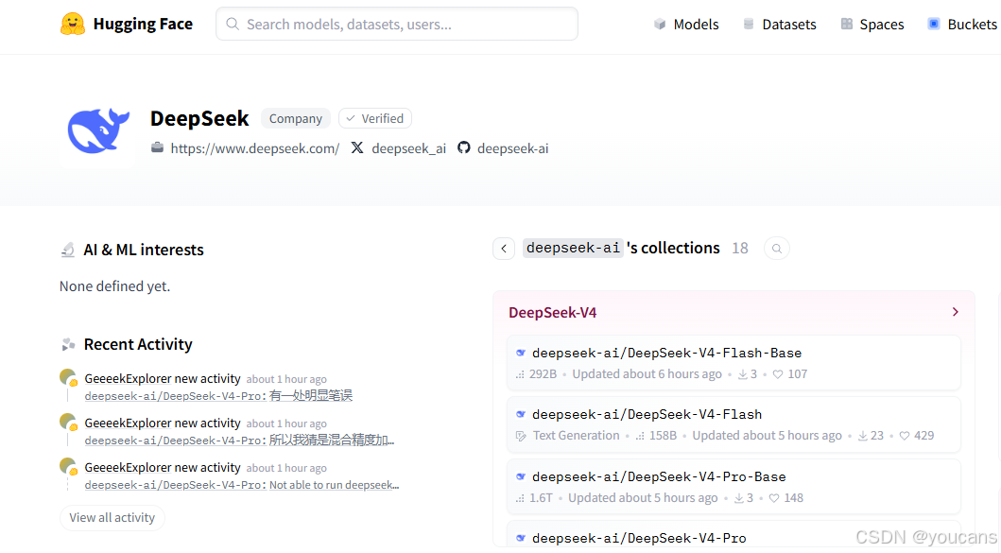This screenshot has height=553, width=1001.
Task: Click GeeeekExplorer avatar in third activity
Action: tap(68, 467)
